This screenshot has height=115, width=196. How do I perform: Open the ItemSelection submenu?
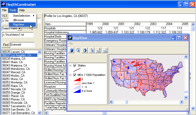click(23, 16)
